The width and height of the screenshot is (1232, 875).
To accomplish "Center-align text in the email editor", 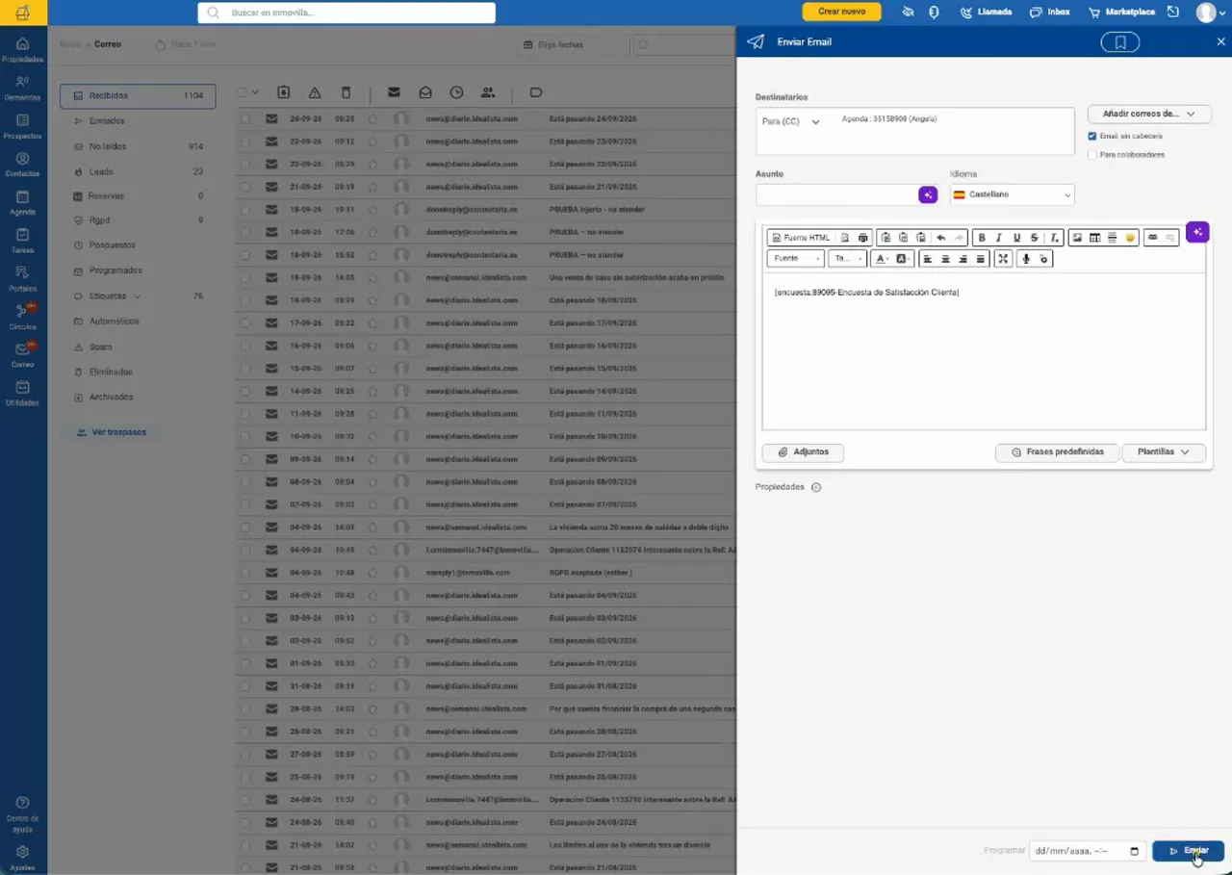I will [x=945, y=259].
